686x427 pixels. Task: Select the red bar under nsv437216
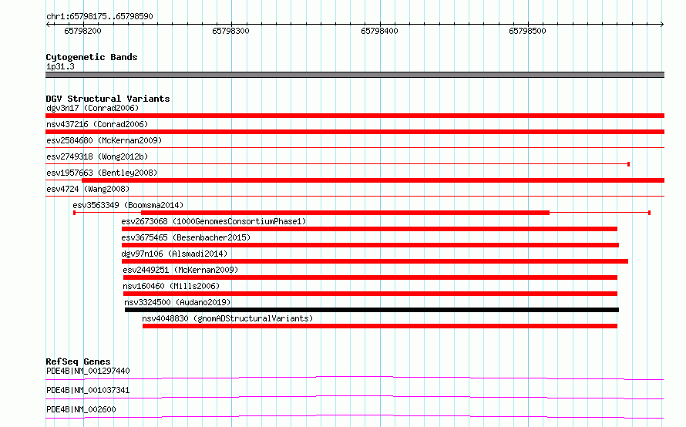[x=355, y=132]
